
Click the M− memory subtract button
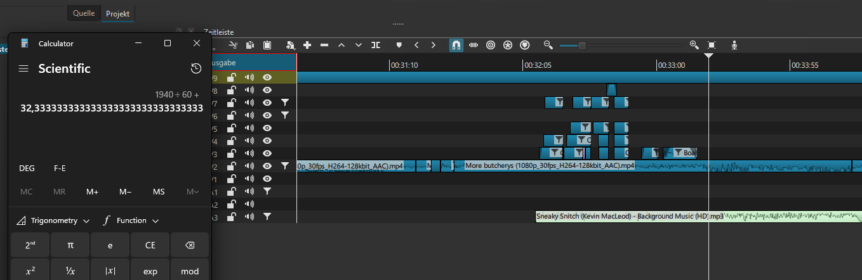(x=126, y=192)
